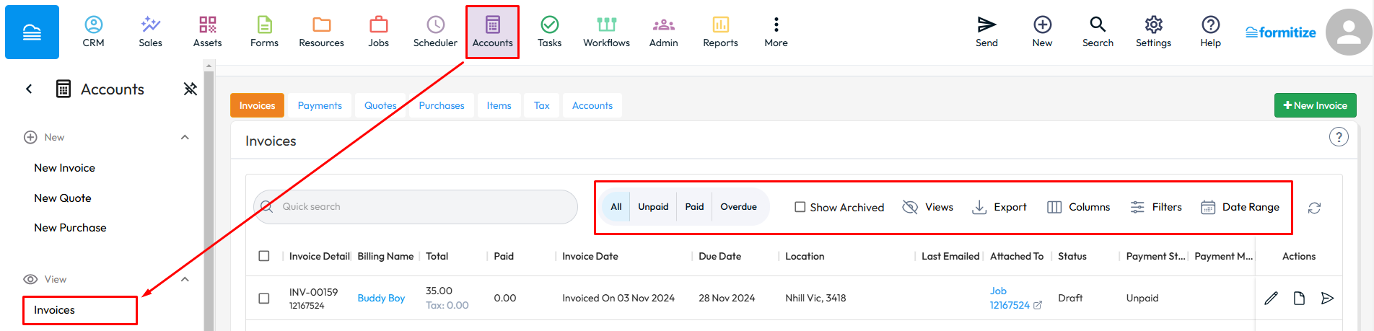
Task: Sort by the Total column header
Action: point(437,256)
